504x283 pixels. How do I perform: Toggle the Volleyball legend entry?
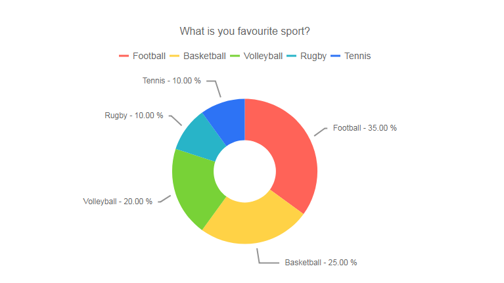click(256, 56)
